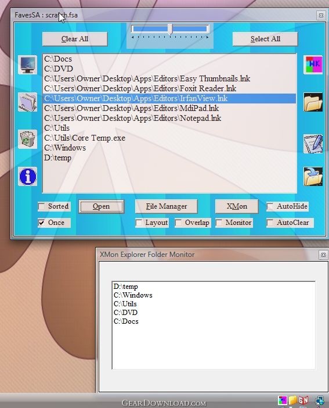Launch the File Manager button
This screenshot has height=408, width=329.
tap(167, 206)
